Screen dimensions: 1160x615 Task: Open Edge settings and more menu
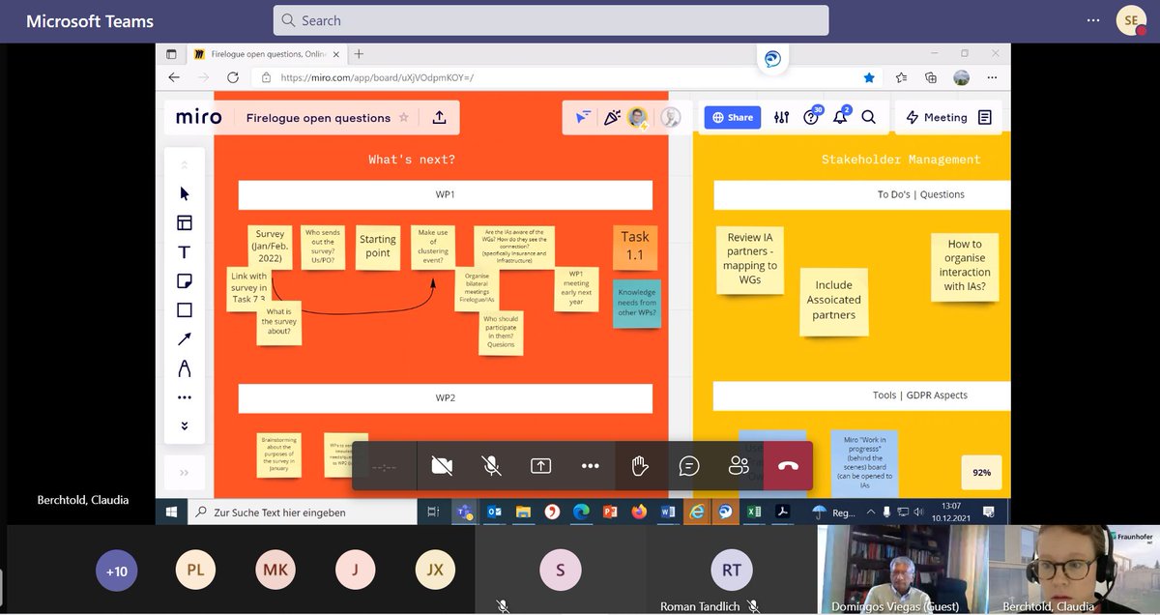(x=993, y=77)
